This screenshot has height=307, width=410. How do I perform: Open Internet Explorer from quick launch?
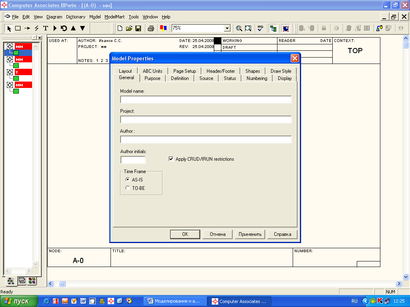click(46, 301)
